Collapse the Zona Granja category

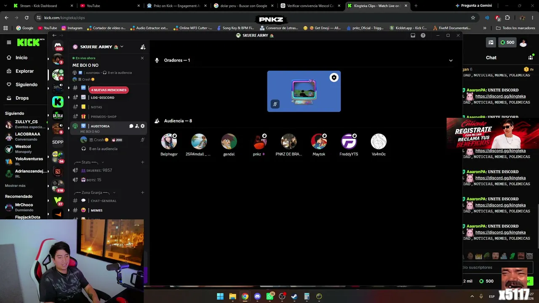tap(95, 192)
